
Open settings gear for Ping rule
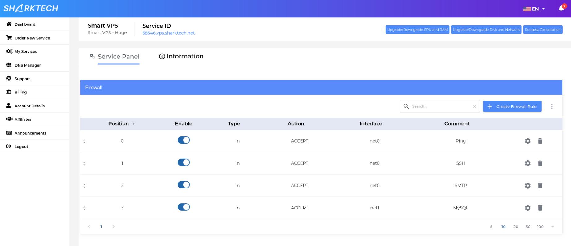pos(528,141)
